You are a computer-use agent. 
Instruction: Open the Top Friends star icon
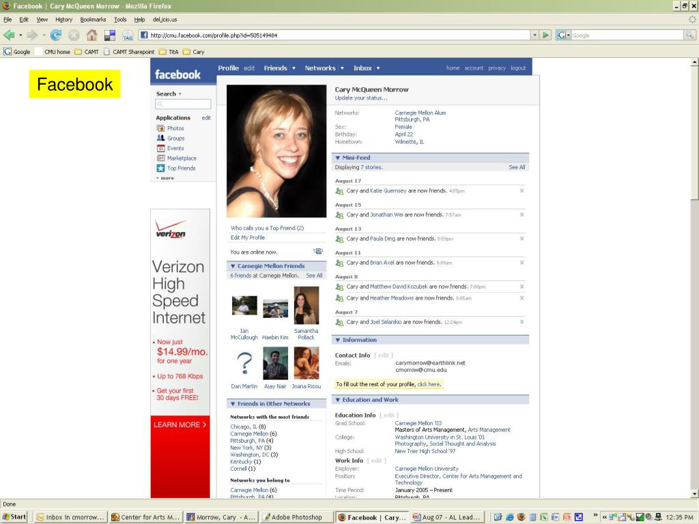pos(160,169)
